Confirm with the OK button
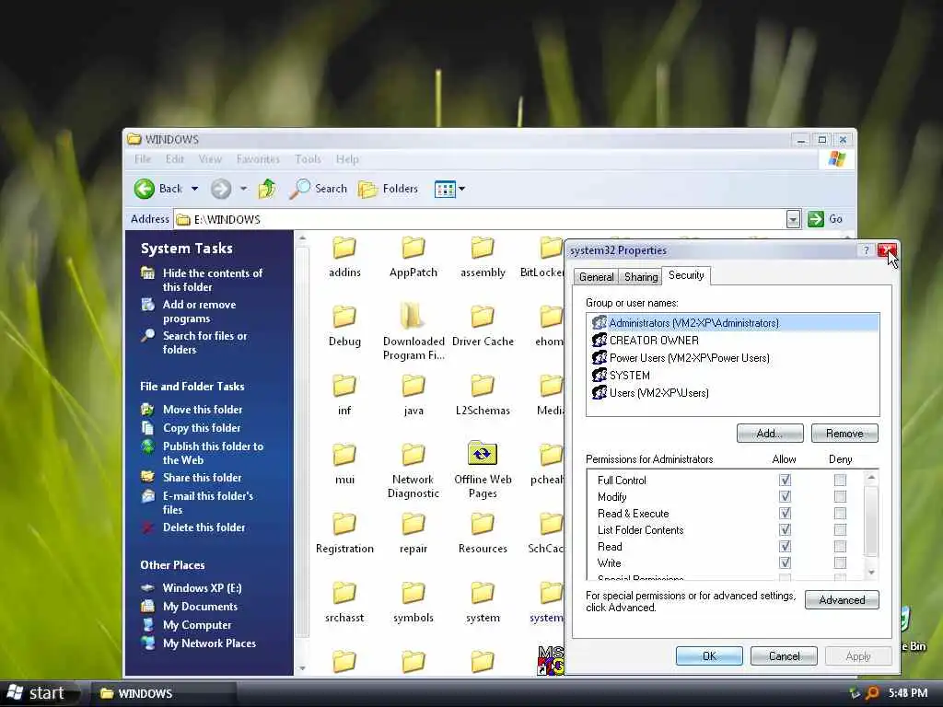 point(710,655)
